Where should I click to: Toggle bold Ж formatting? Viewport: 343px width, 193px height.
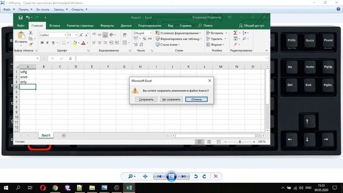point(42,43)
